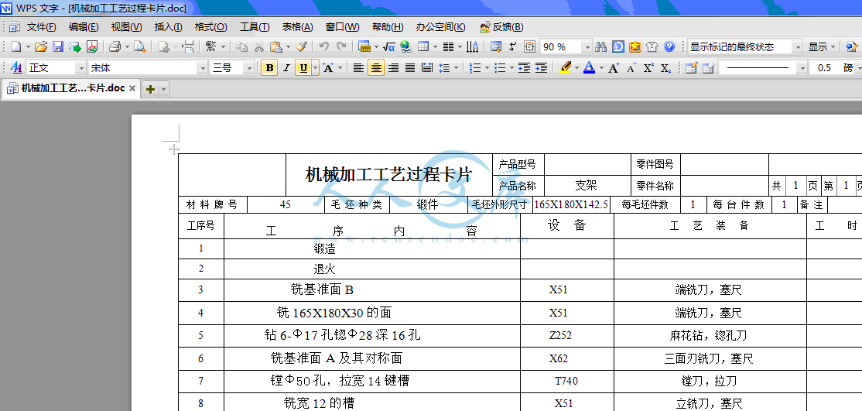
Task: Open the 编辑(E) menu
Action: pos(84,27)
